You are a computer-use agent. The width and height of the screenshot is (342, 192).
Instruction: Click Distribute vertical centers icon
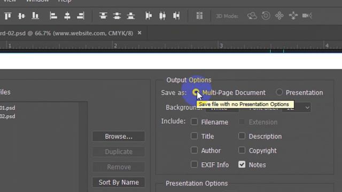click(117, 16)
